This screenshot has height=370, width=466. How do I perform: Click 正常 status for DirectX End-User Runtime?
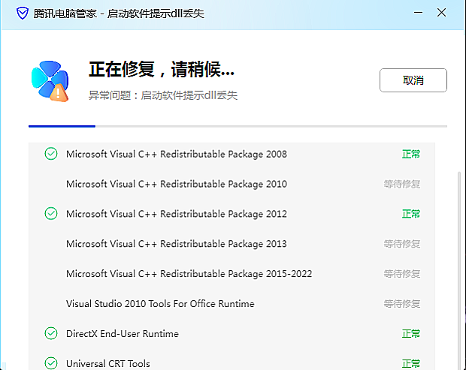pos(411,334)
